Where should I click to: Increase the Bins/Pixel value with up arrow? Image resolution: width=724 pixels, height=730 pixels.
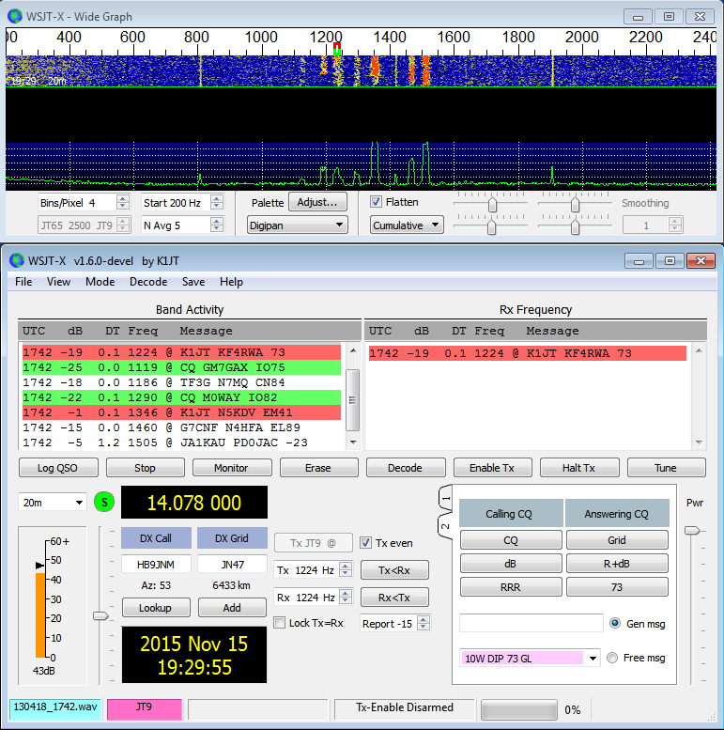[x=122, y=198]
